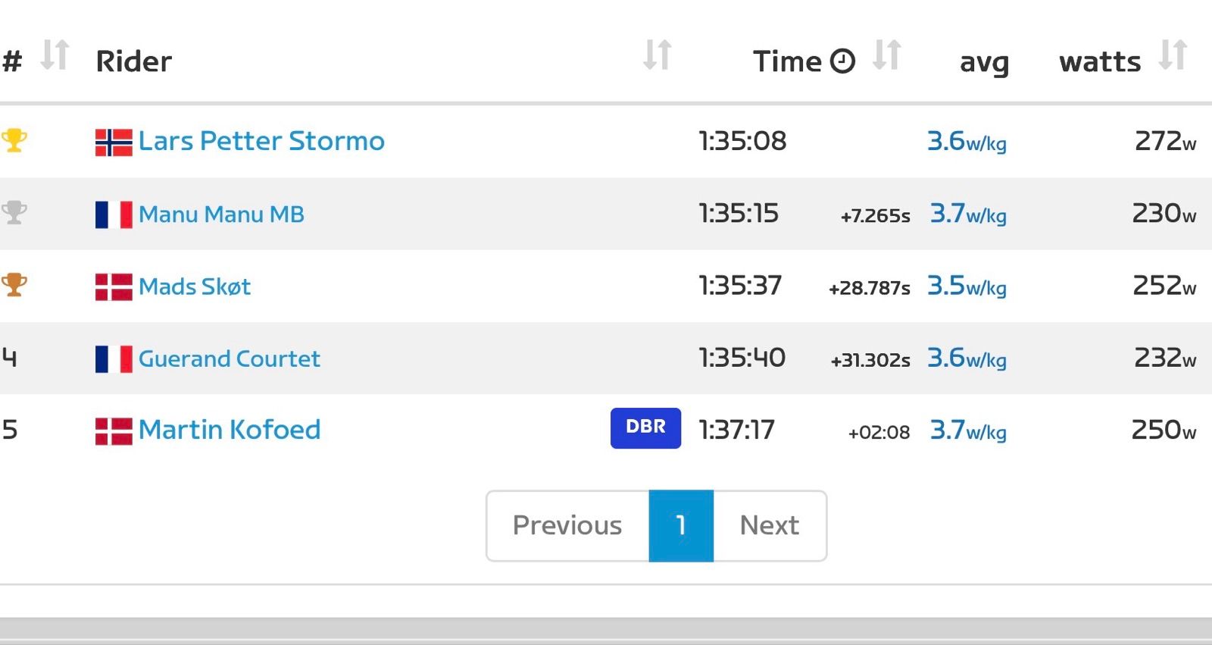1212x645 pixels.
Task: Click the clock icon beside Time
Action: click(x=842, y=61)
